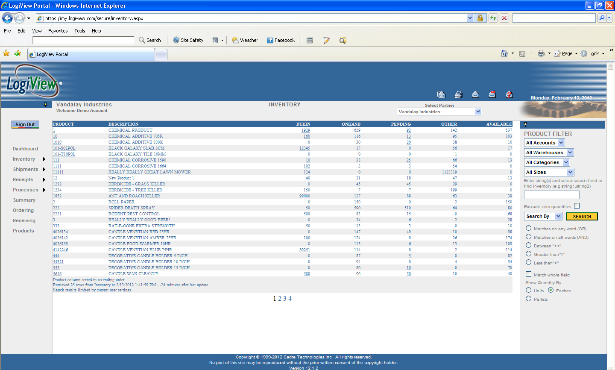Viewport: 615px width, 370px height.
Task: Expand the Shipments submenu arrow
Action: (x=44, y=170)
